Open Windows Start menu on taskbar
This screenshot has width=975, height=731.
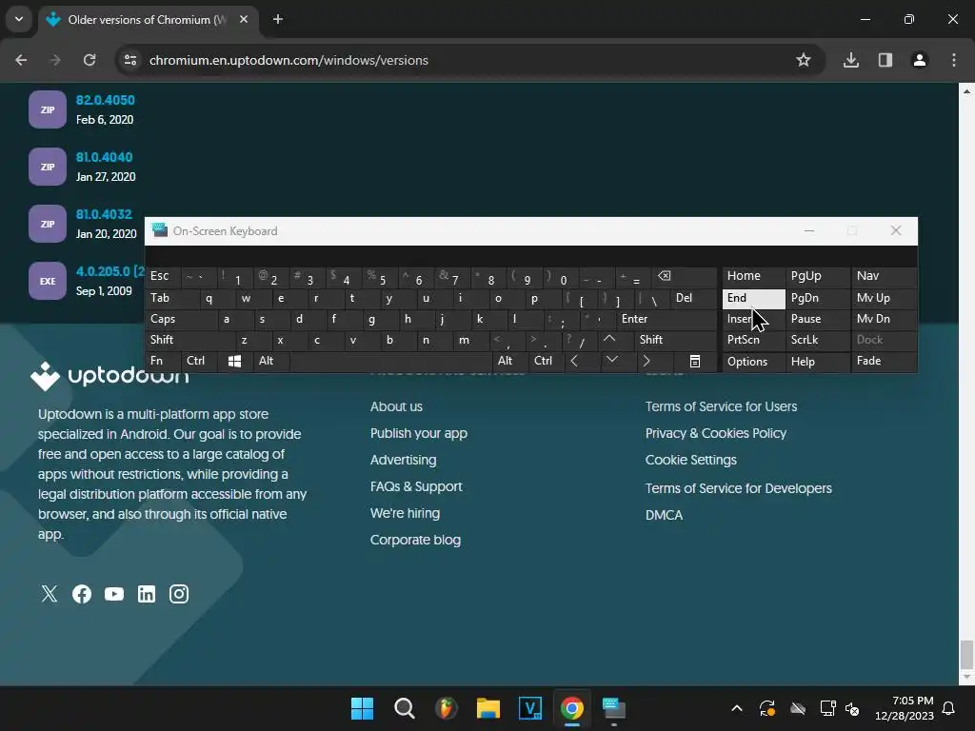coord(362,708)
